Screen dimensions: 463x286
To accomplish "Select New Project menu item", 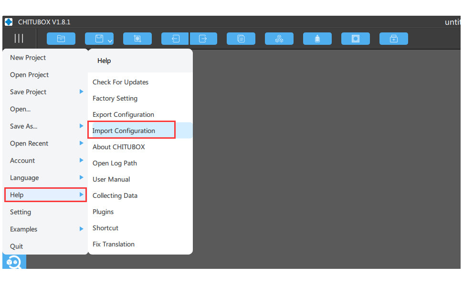I will (x=45, y=58).
